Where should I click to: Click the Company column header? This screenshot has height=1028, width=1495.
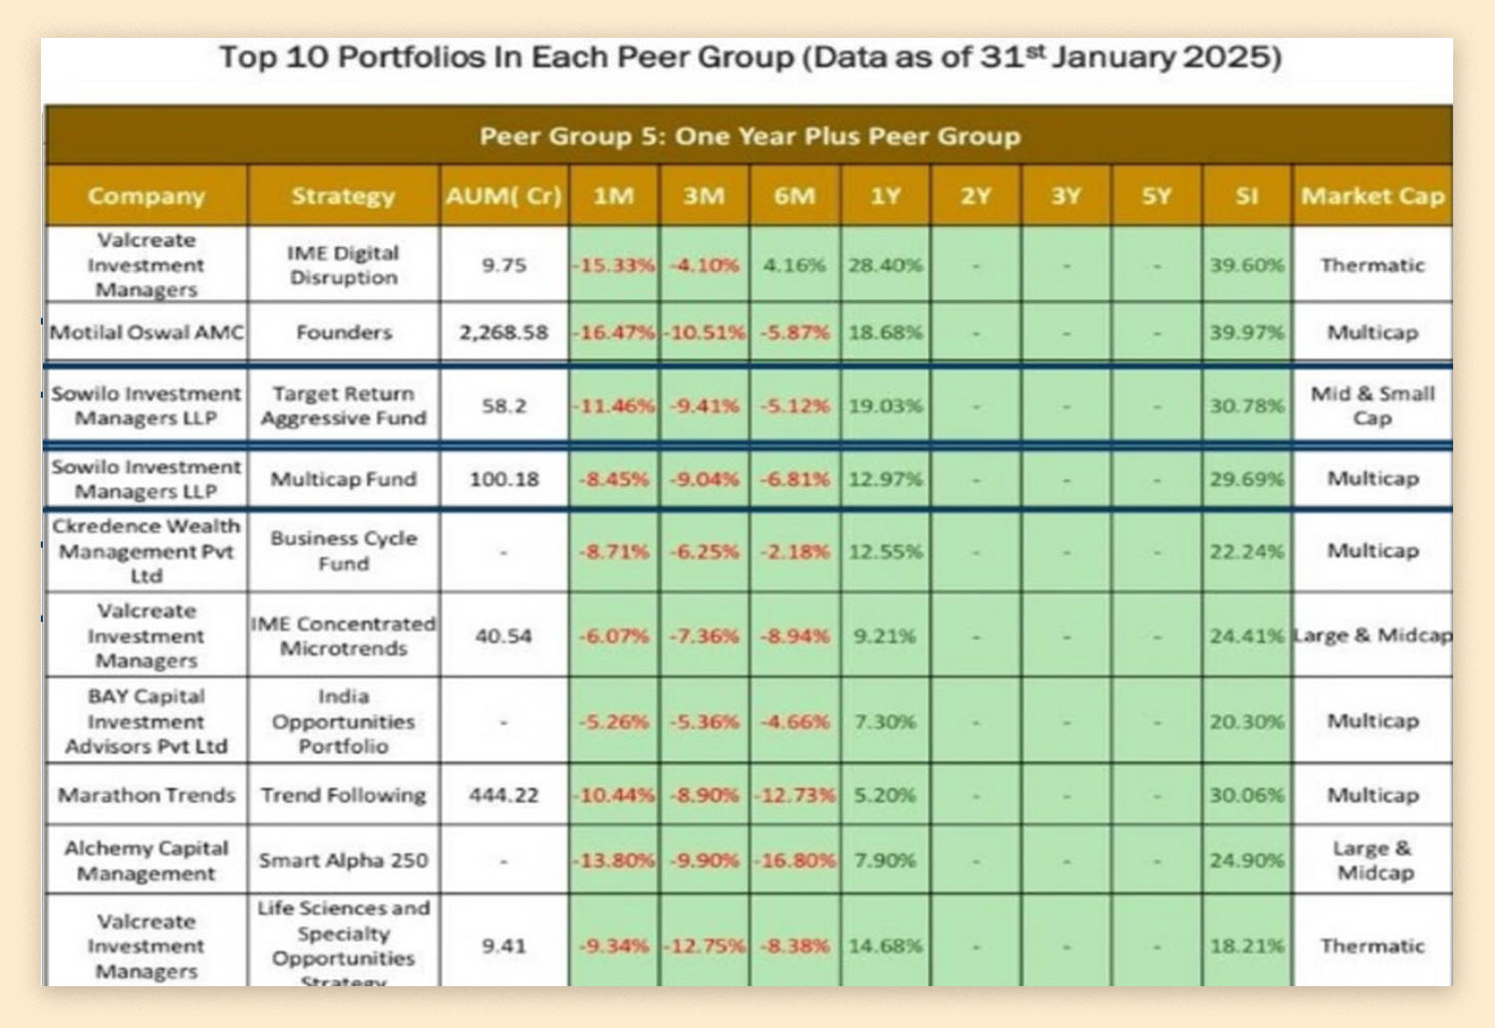click(x=146, y=196)
